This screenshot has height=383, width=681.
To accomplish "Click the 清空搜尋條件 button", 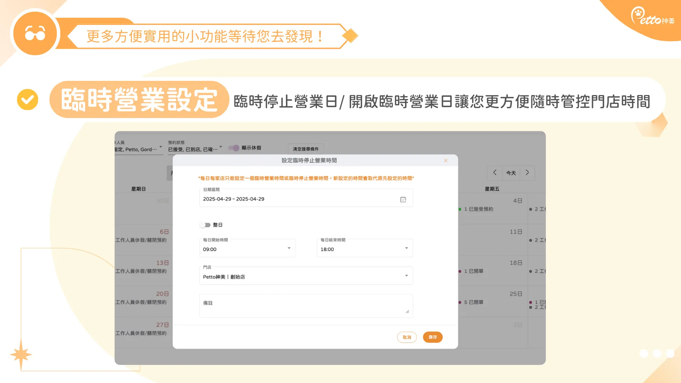I will pos(306,149).
